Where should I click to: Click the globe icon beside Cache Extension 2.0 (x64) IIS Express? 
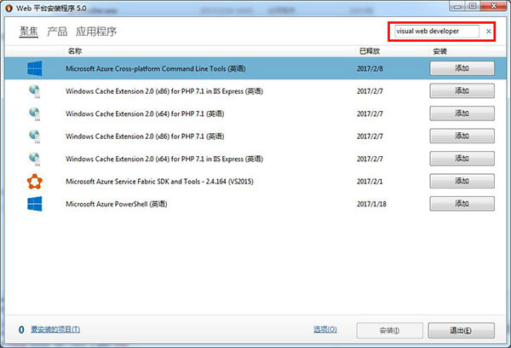[x=35, y=159]
